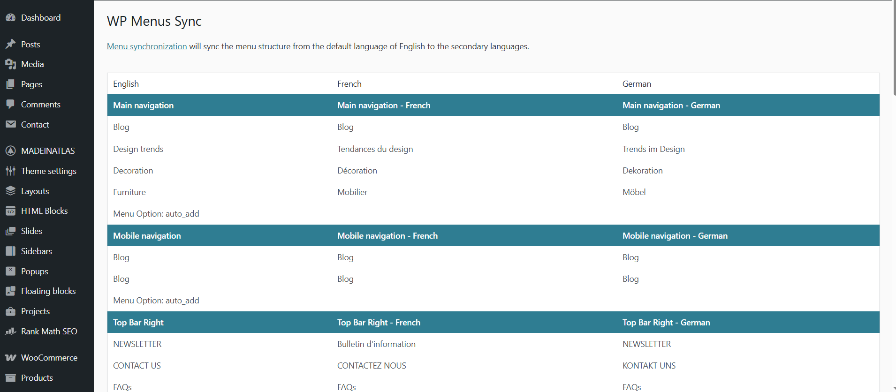Click the Media library icon
This screenshot has height=392, width=896.
(x=10, y=64)
